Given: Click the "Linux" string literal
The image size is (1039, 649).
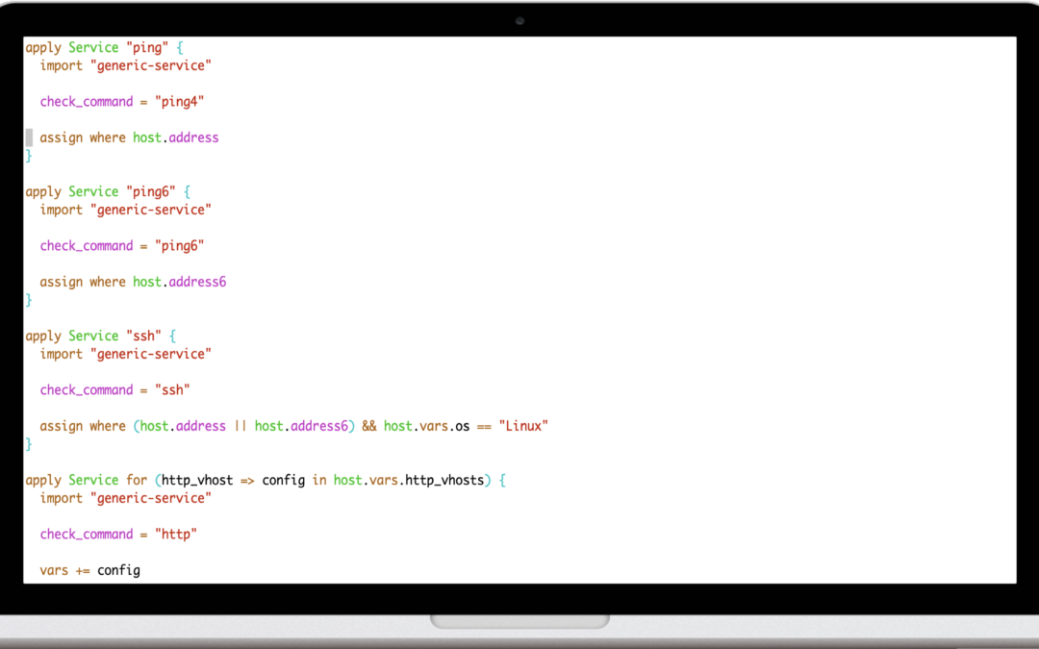Looking at the screenshot, I should pos(522,426).
